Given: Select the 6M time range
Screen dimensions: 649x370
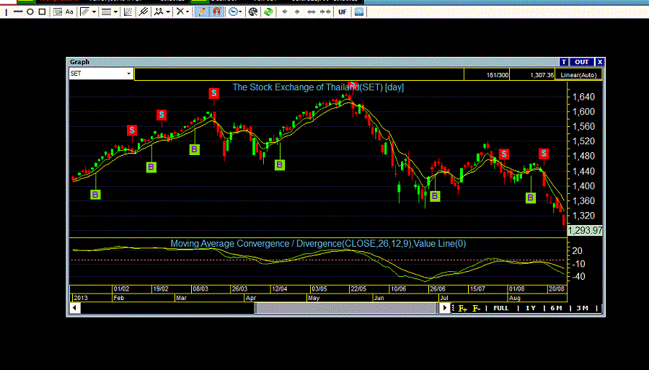Looking at the screenshot, I should point(556,309).
